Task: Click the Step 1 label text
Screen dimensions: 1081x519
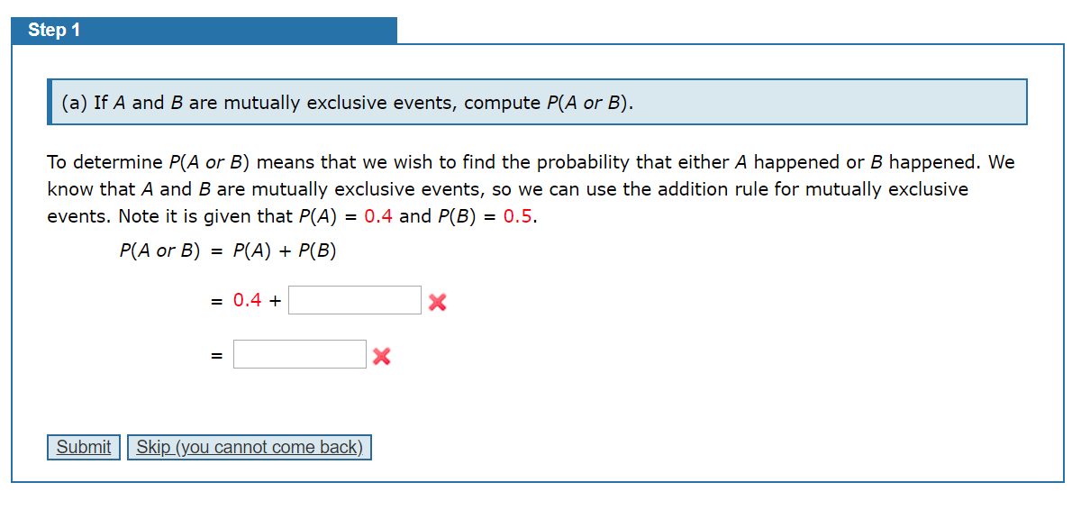Action: 54,30
